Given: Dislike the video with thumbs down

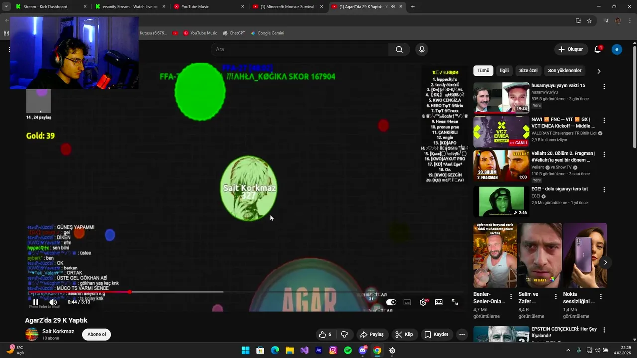Looking at the screenshot, I should pos(344,334).
